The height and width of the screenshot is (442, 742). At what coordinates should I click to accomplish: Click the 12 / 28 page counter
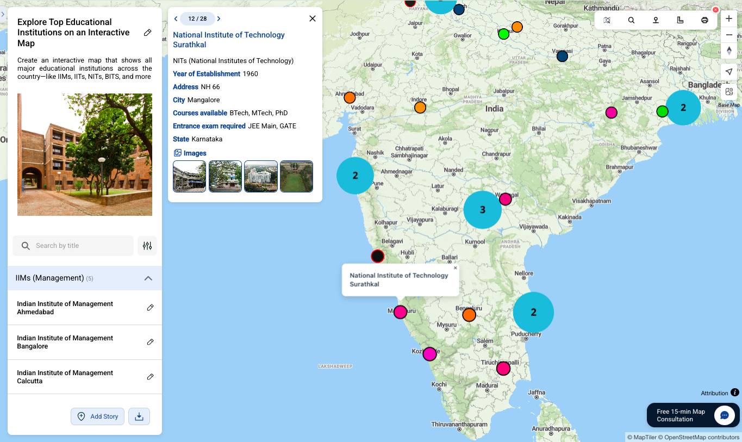point(197,18)
